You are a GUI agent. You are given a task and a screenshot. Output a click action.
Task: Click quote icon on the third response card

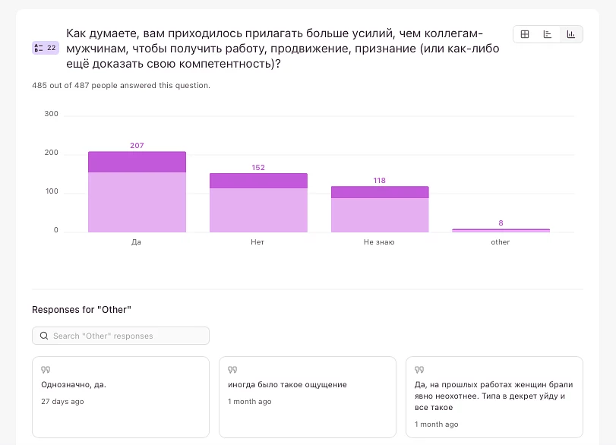[419, 370]
